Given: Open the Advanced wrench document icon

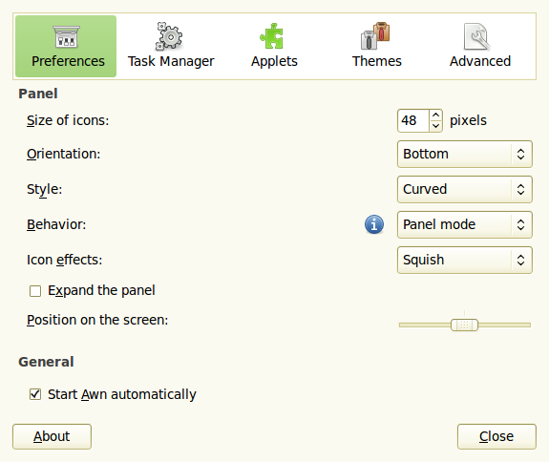Looking at the screenshot, I should (477, 36).
